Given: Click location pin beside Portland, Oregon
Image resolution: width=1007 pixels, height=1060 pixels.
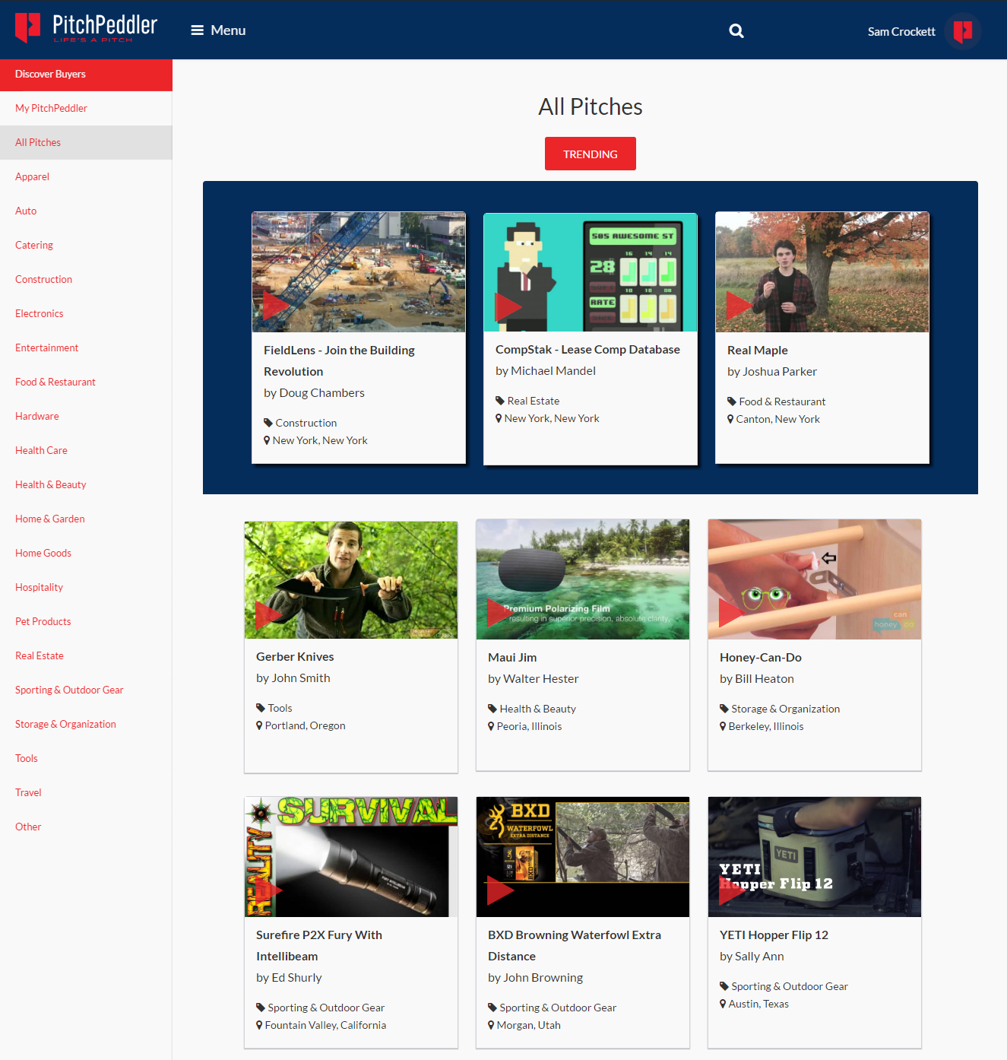Looking at the screenshot, I should click(259, 725).
